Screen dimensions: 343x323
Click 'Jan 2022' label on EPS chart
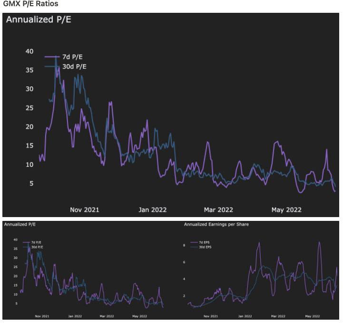(x=245, y=316)
